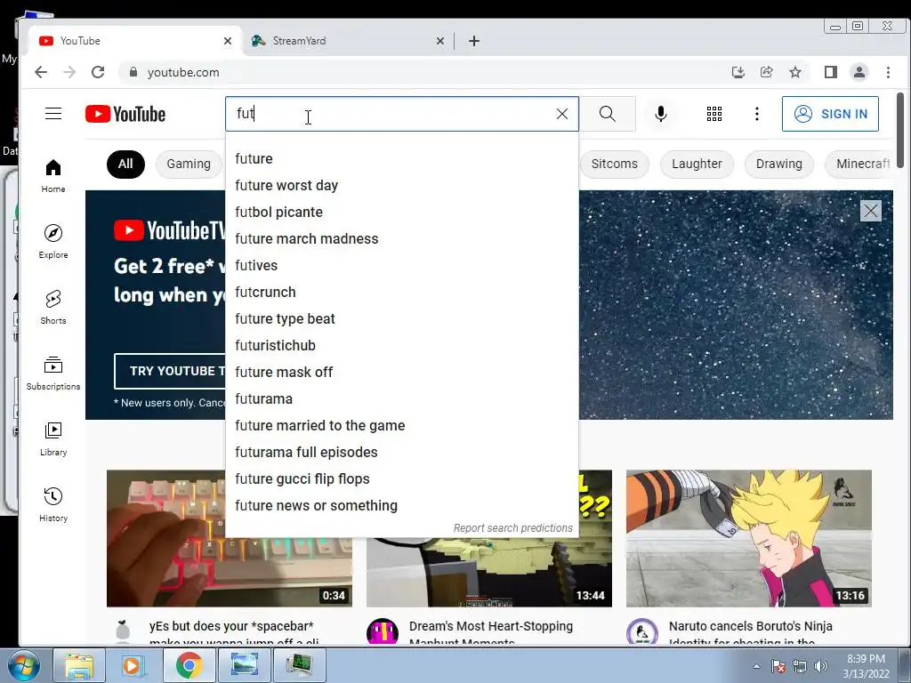This screenshot has height=683, width=911.
Task: Click the browser forward arrow
Action: (69, 72)
